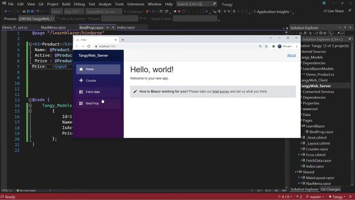Click the Home icon in Solution Explorer toolbar

pyautogui.click(x=301, y=33)
